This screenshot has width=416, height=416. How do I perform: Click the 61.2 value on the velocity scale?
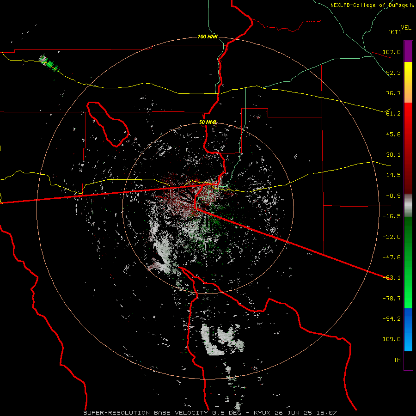[x=393, y=114]
